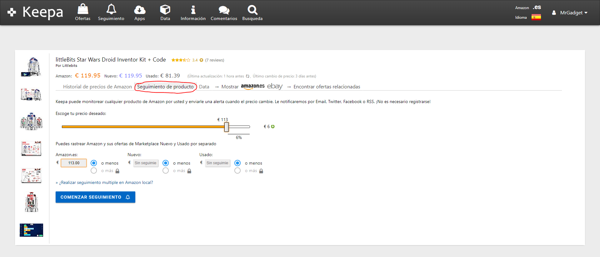This screenshot has height=257, width=600.
Task: Switch to Seguimiento de producto tab
Action: coord(165,87)
